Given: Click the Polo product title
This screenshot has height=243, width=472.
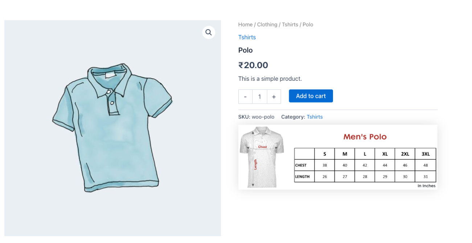Looking at the screenshot, I should click(x=246, y=50).
